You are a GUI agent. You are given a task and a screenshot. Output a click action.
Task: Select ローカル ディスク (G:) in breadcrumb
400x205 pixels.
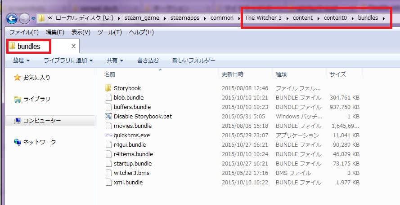[x=85, y=18]
